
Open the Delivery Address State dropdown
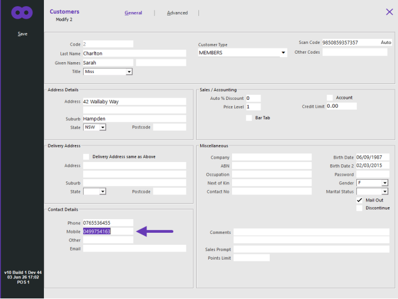click(103, 191)
